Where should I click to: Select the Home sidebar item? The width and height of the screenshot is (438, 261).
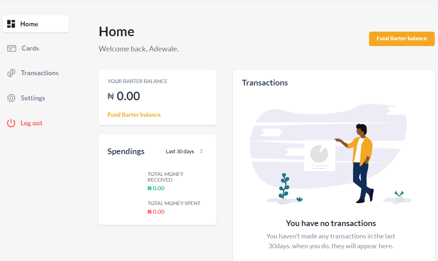(x=36, y=24)
